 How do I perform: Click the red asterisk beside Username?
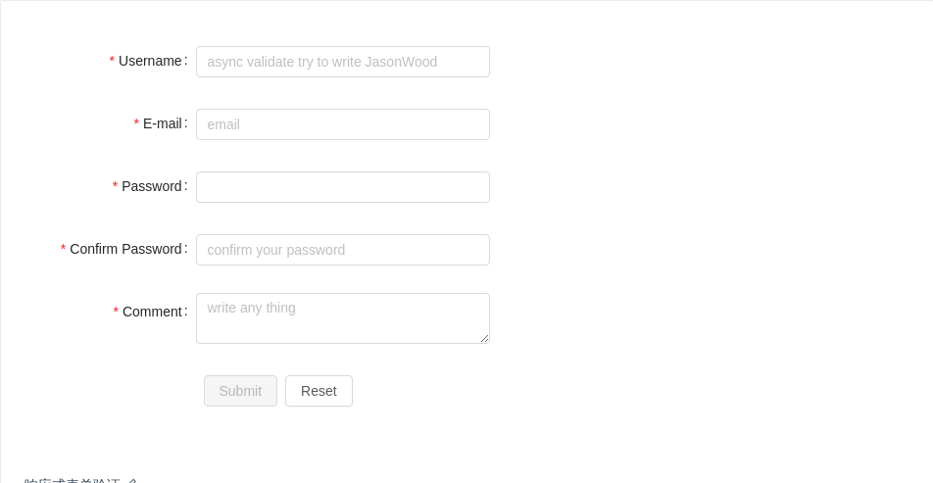click(x=112, y=62)
